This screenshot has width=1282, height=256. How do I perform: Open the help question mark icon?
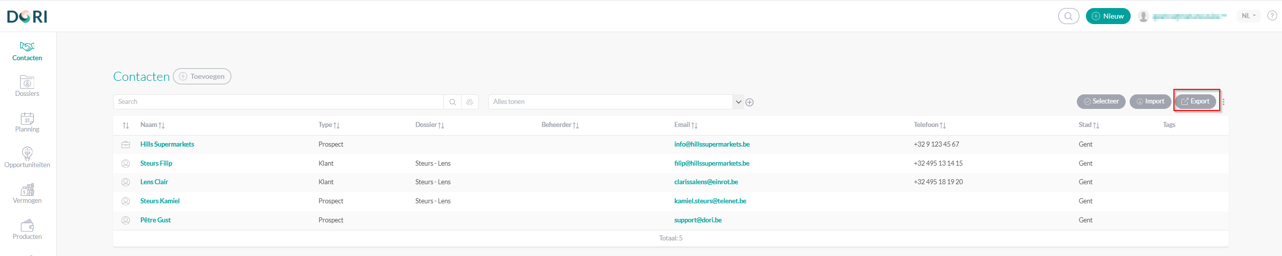(x=1272, y=16)
